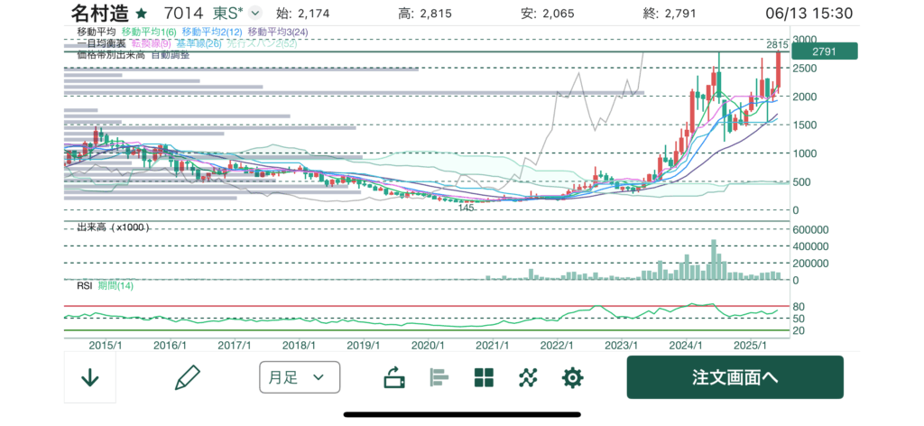Tap the 始: 2,174 open value
Screen dimensions: 924x426
[x=303, y=14]
